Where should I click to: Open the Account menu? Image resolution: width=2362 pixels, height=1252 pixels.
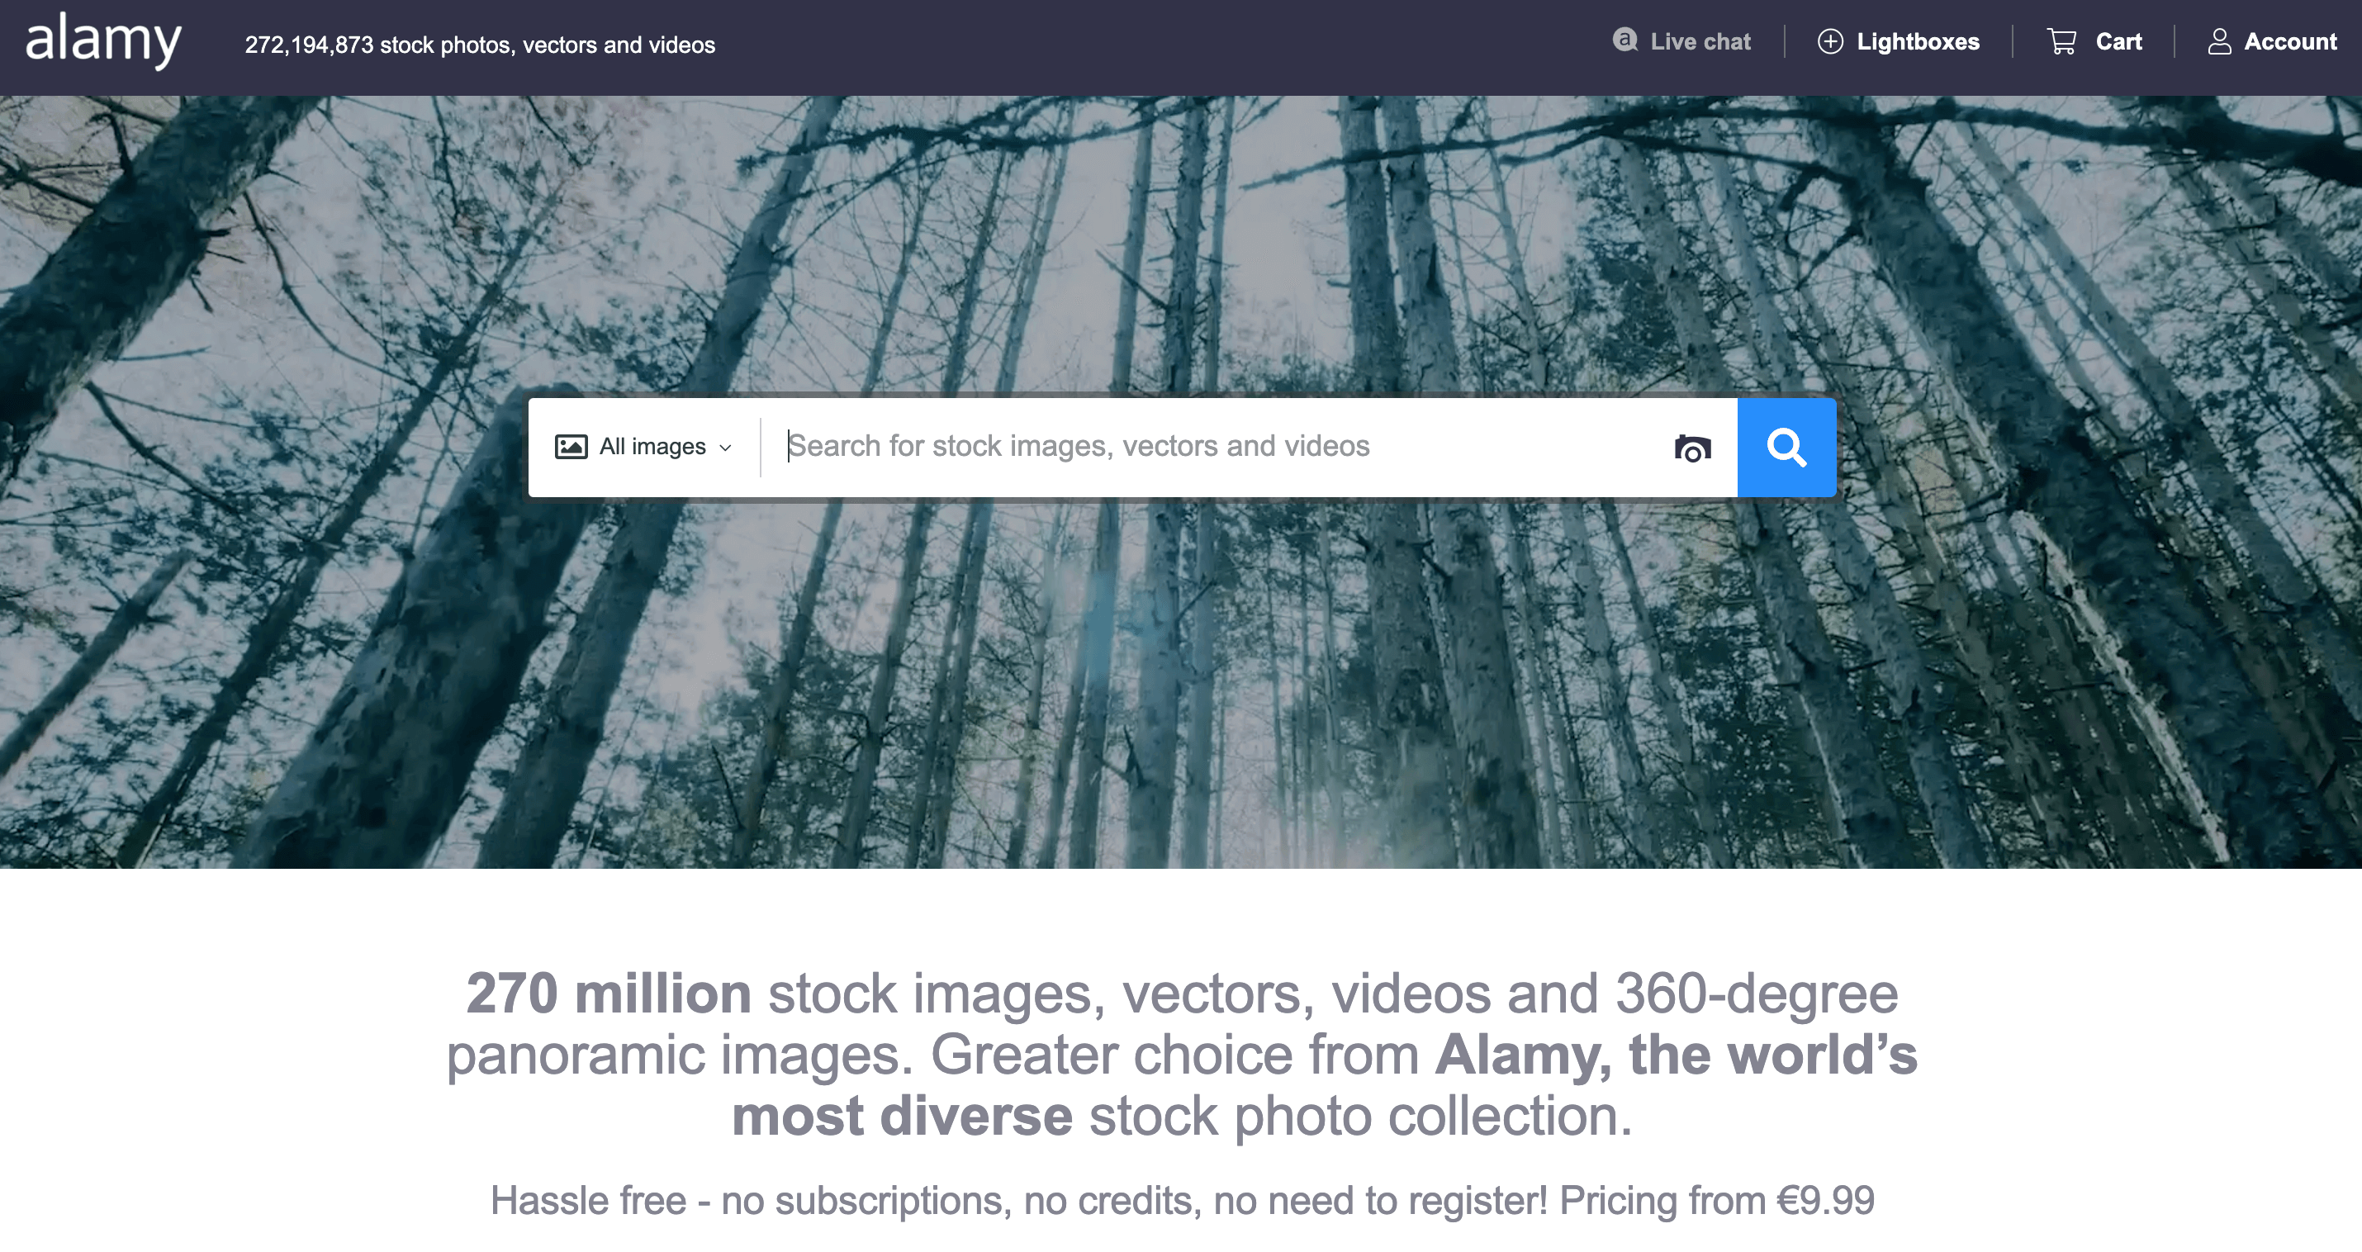[2289, 42]
